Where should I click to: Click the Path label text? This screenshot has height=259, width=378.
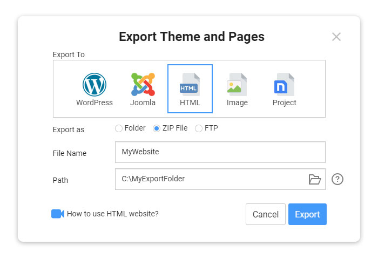point(60,180)
